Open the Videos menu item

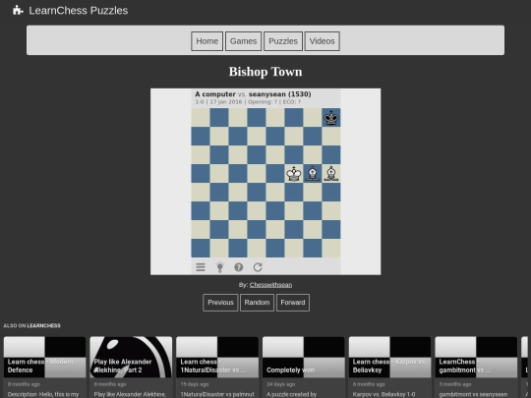click(x=322, y=41)
